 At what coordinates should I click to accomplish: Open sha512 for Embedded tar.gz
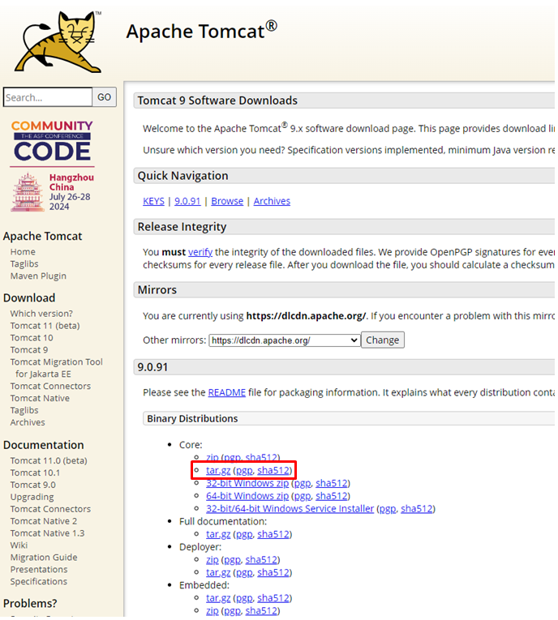(x=273, y=598)
